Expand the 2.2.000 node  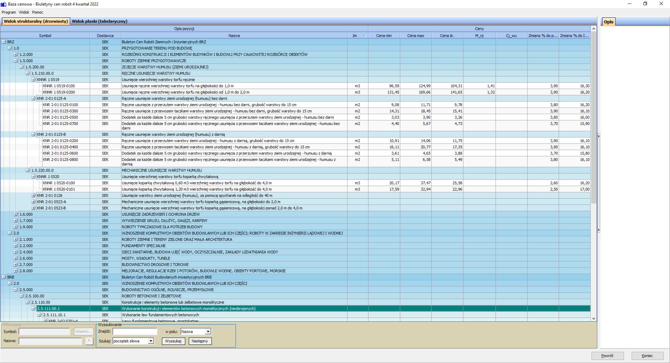16,246
